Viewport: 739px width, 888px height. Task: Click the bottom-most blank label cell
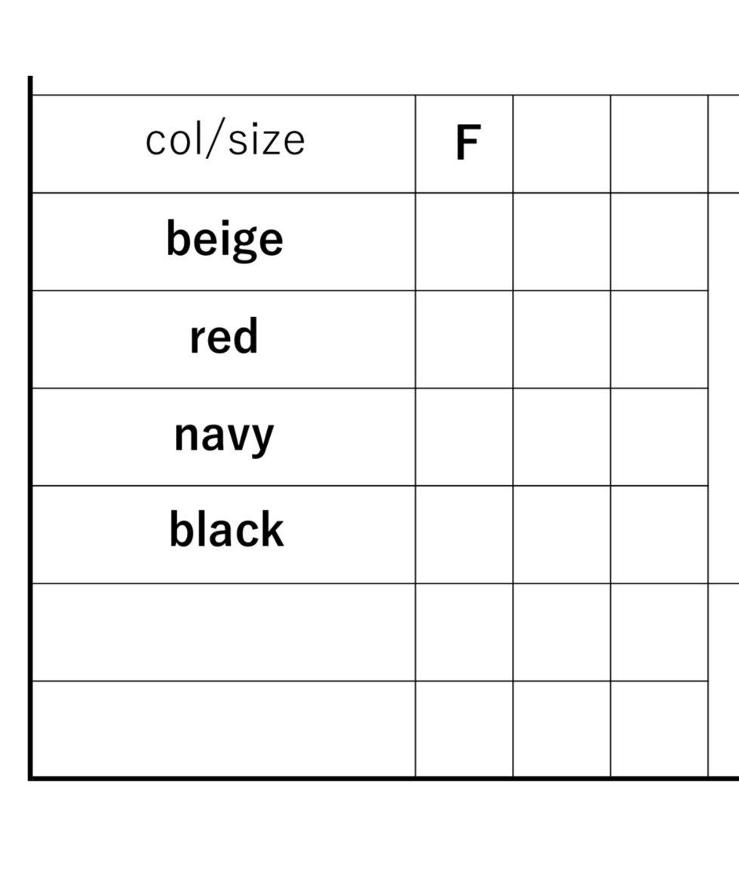tap(224, 728)
